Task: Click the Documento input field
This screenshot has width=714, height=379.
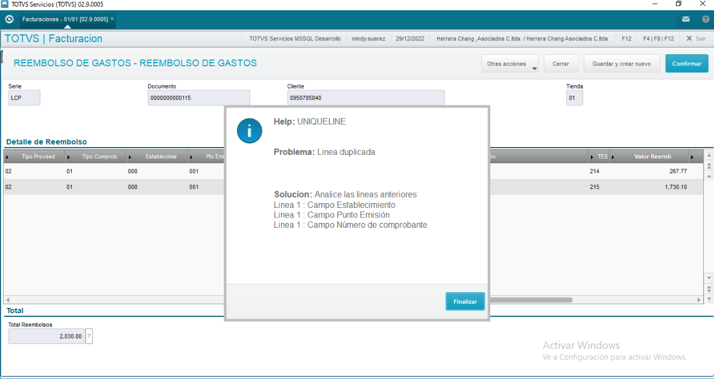Action: pyautogui.click(x=198, y=98)
